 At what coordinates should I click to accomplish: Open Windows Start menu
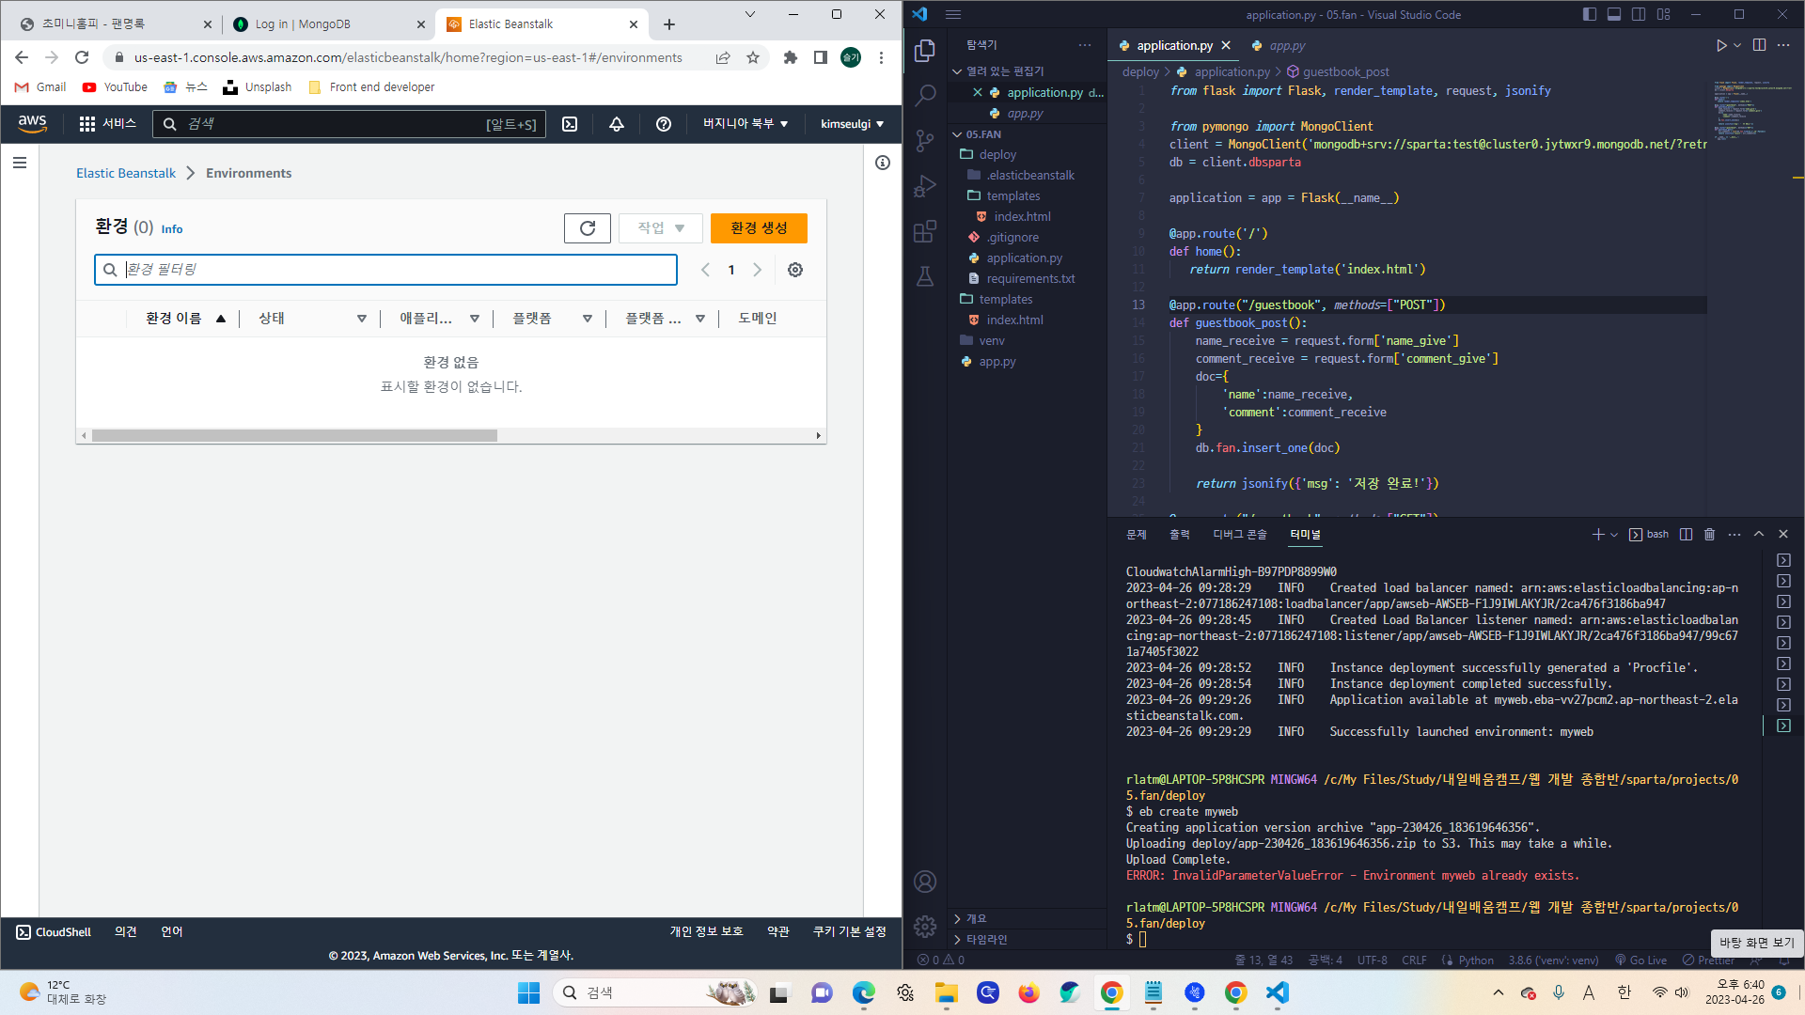click(x=528, y=992)
